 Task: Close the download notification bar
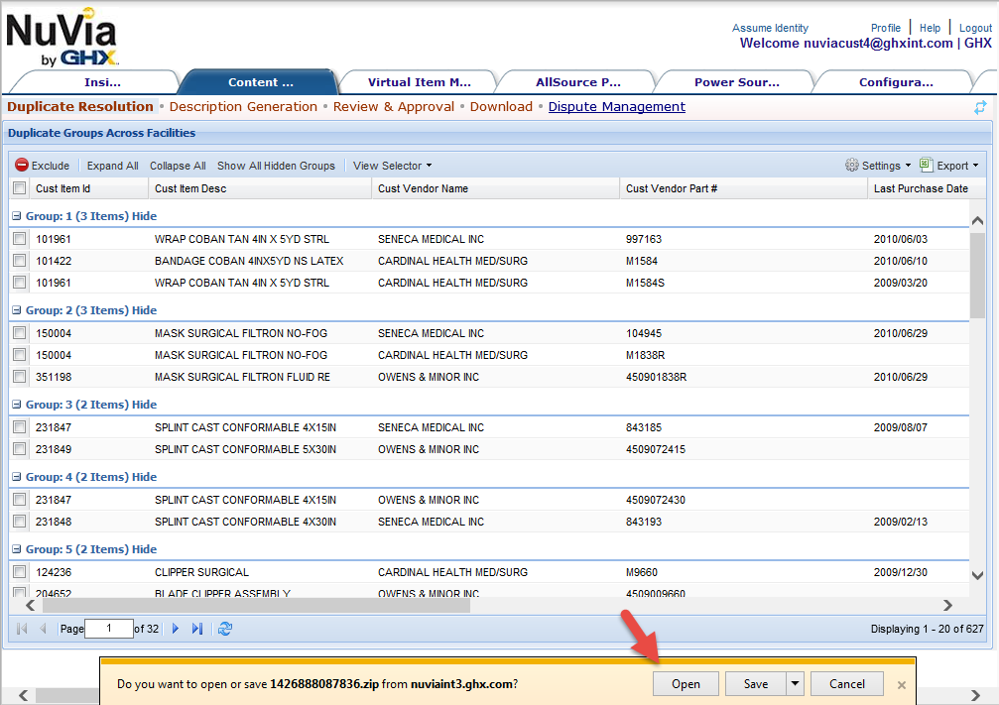click(x=902, y=685)
